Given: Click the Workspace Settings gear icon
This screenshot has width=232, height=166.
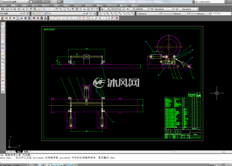Looking at the screenshot, I should click(x=24, y=14).
